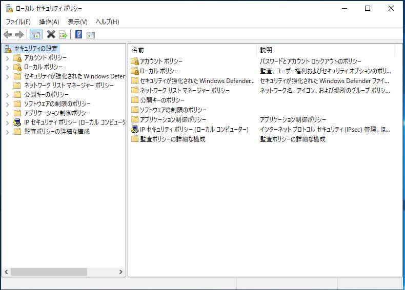Viewport: 405px width, 290px height.
Task: Toggle the show/hide action pane button
Action: [91, 34]
